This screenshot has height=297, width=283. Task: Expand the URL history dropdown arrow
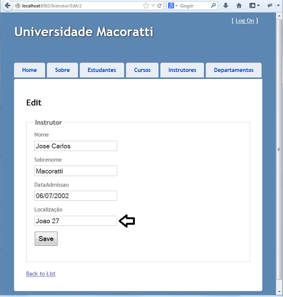(x=153, y=6)
